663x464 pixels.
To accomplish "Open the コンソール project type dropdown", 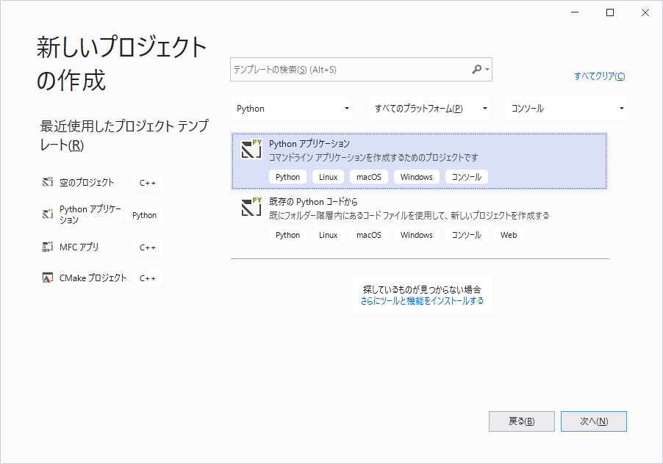I will (x=566, y=109).
